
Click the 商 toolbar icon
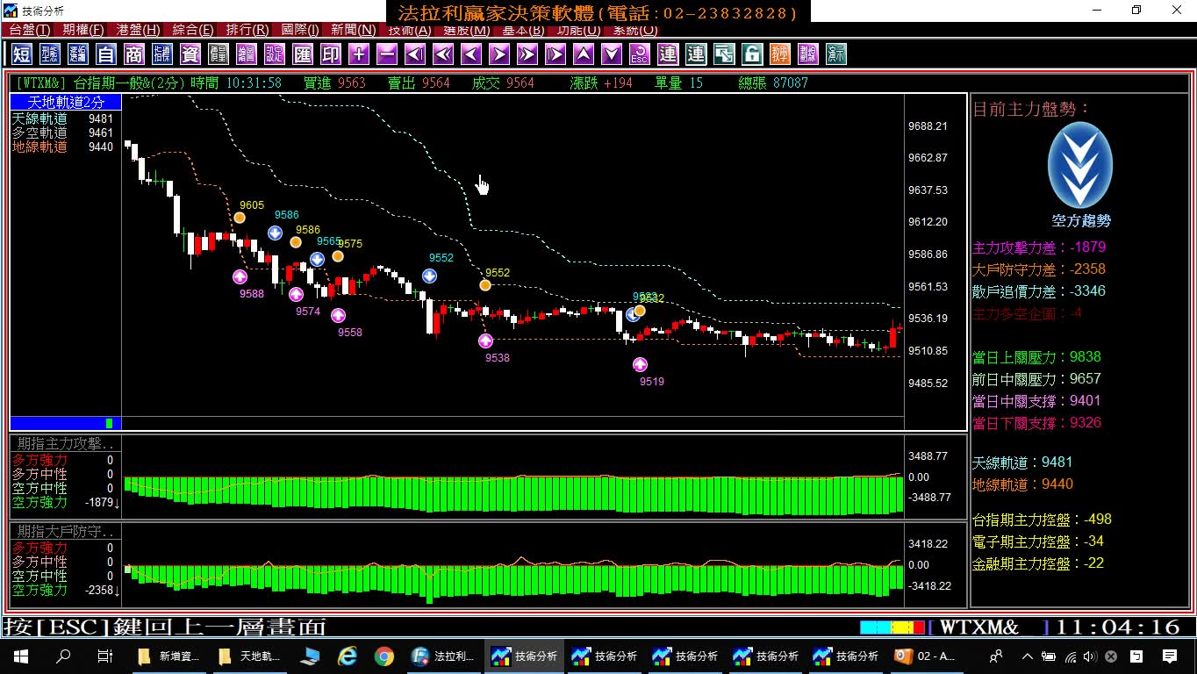pos(134,54)
